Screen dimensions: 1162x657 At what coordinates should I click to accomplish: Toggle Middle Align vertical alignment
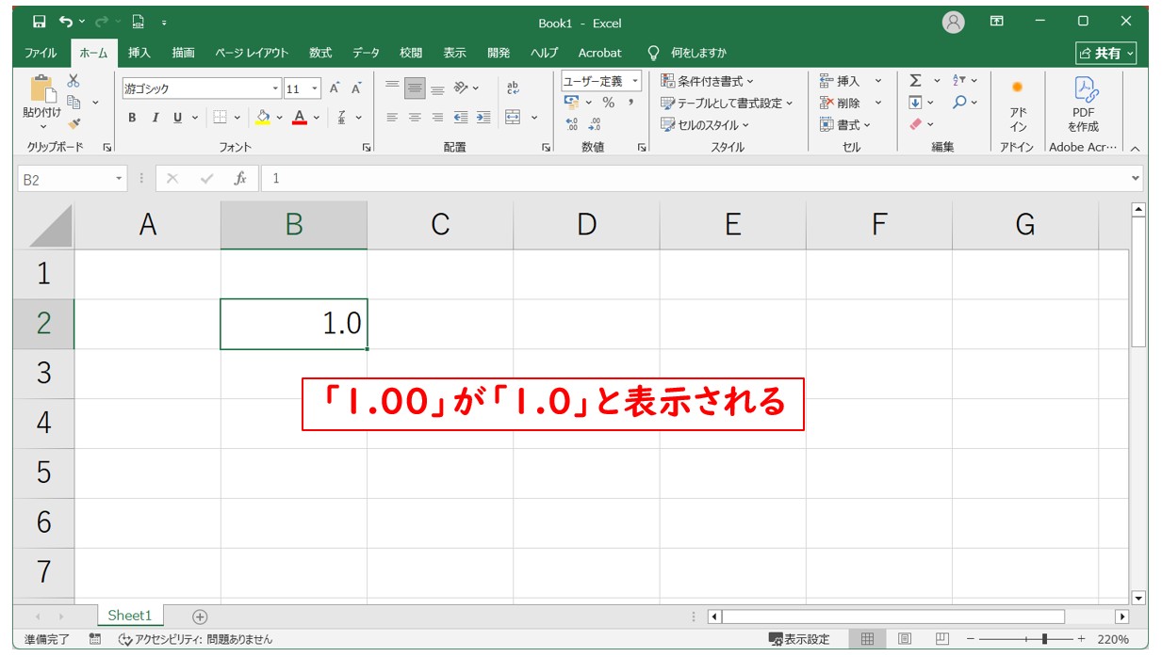click(415, 88)
